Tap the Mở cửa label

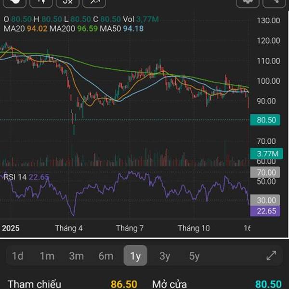170,284
